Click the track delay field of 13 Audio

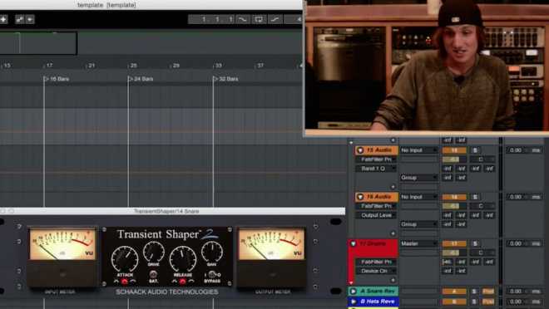point(524,150)
